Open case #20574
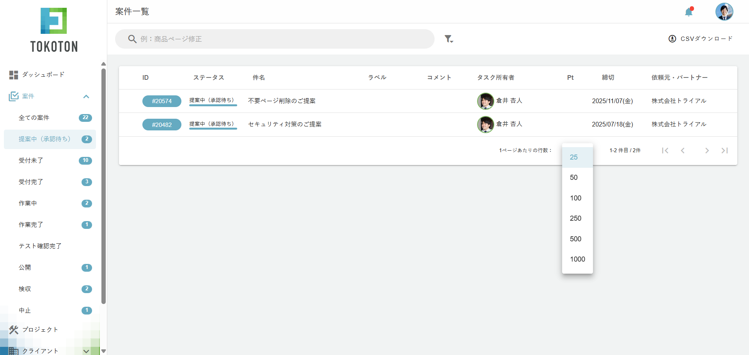 point(162,101)
